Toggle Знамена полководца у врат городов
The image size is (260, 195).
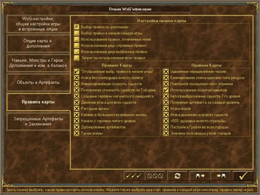166,133
